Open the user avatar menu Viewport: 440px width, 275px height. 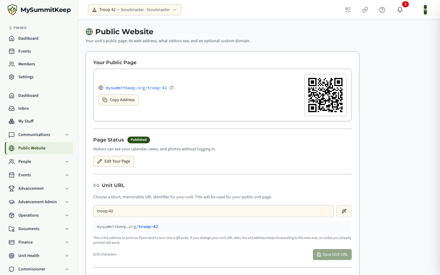(425, 10)
